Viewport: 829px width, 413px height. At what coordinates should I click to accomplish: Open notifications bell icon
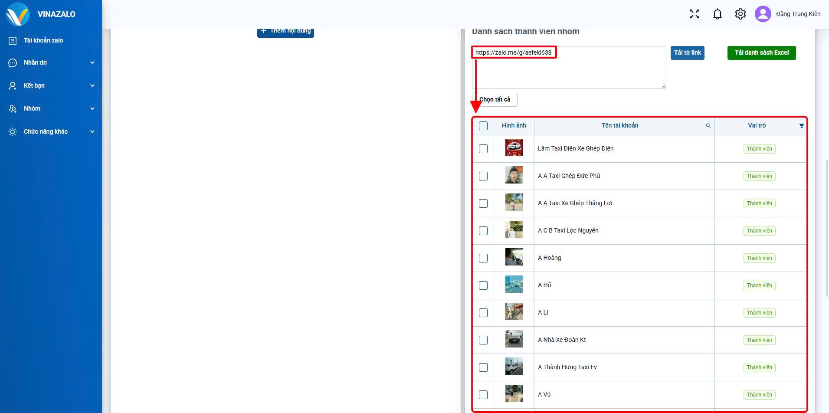[718, 14]
